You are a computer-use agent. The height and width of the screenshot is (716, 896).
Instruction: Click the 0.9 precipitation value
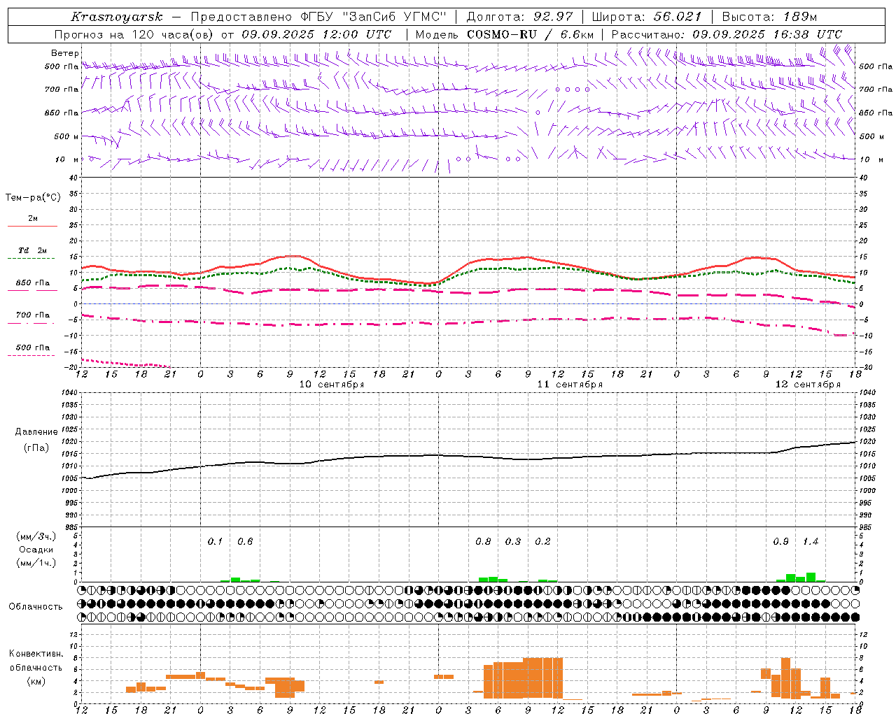click(781, 542)
